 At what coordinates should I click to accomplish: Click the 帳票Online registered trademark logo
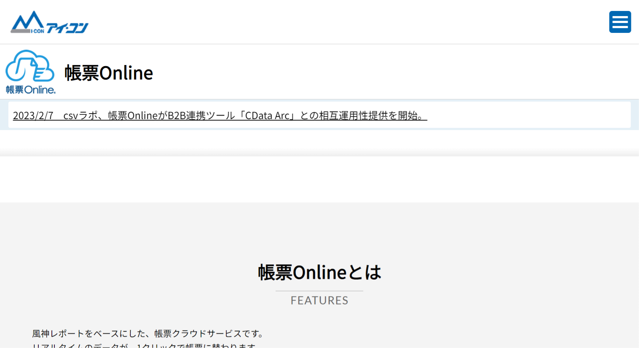(x=30, y=71)
